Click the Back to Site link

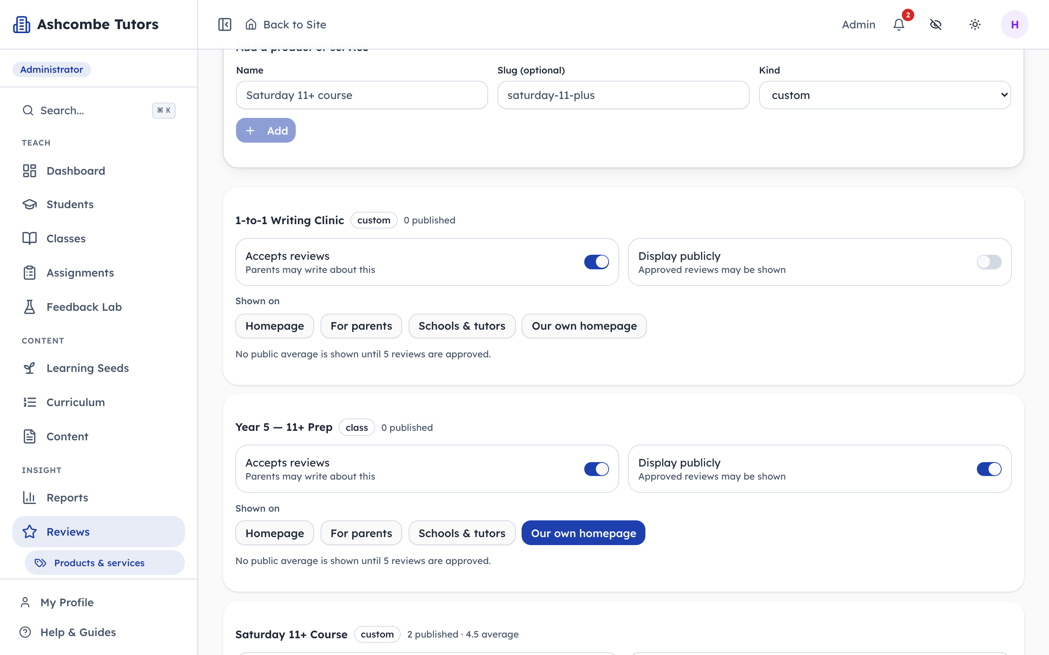pos(286,24)
